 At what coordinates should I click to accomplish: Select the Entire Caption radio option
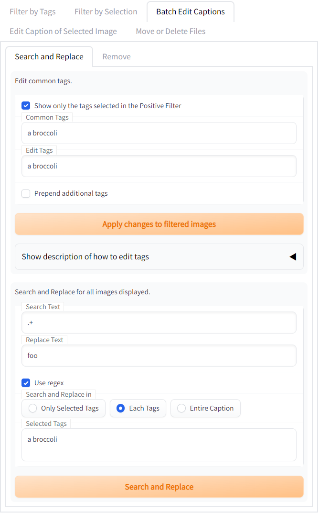tap(181, 408)
